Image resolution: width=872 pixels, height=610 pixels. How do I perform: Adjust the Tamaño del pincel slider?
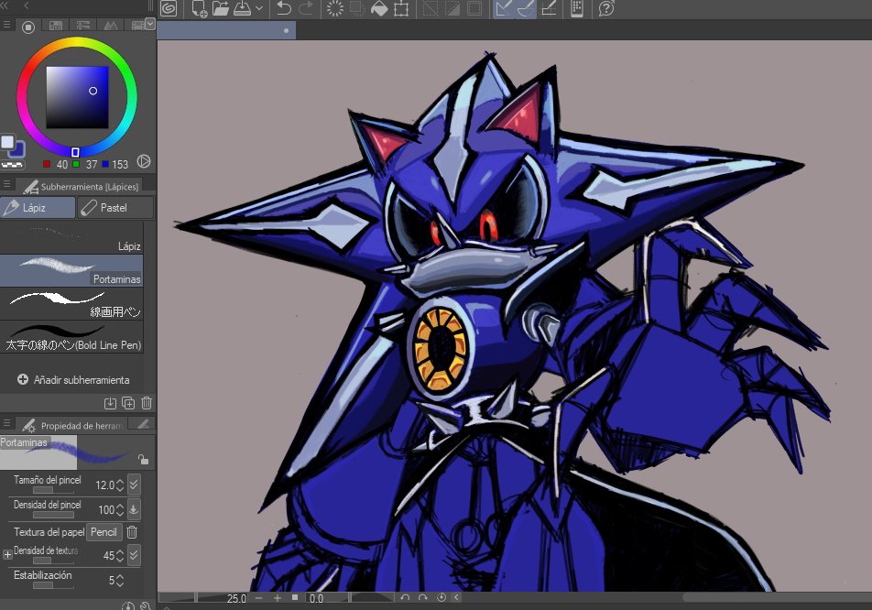point(52,490)
